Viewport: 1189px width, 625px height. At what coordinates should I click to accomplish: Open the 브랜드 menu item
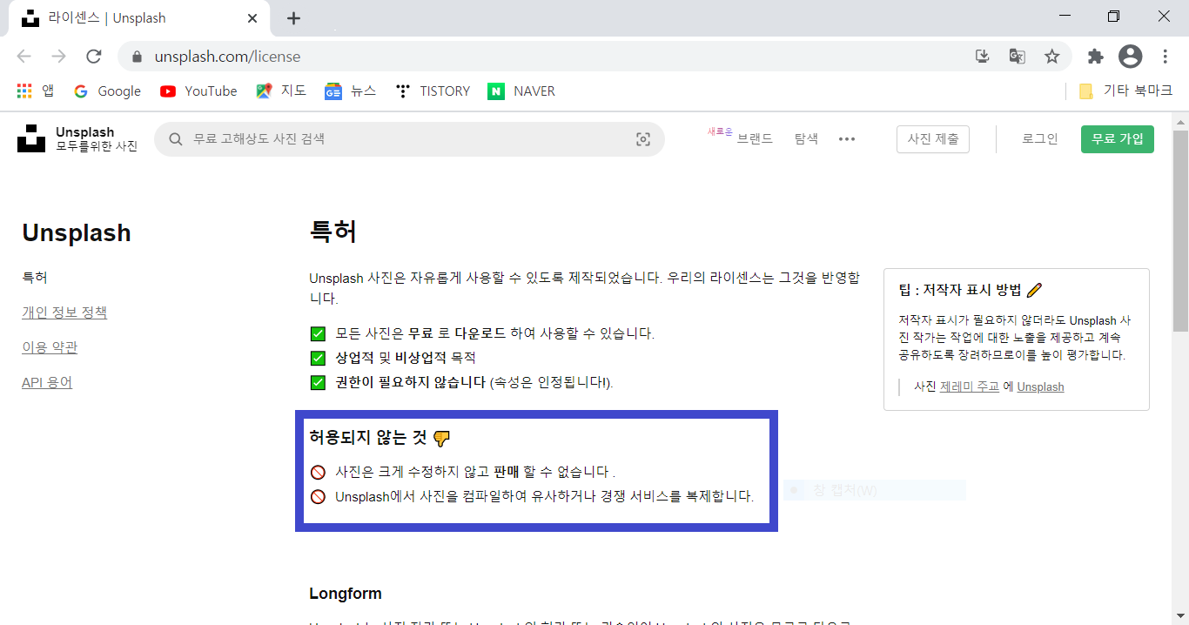pyautogui.click(x=754, y=138)
